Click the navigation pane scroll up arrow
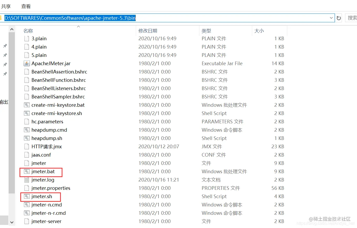Image resolution: width=357 pixels, height=228 pixels. 12,30
